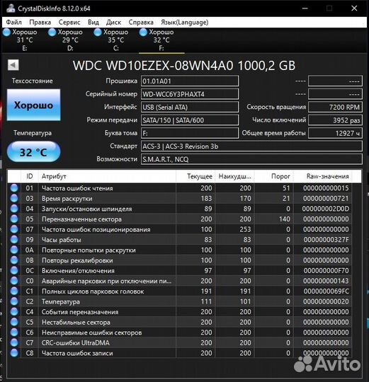Click status icon for События переназначения
This screenshot has height=382, width=369.
click(14, 311)
